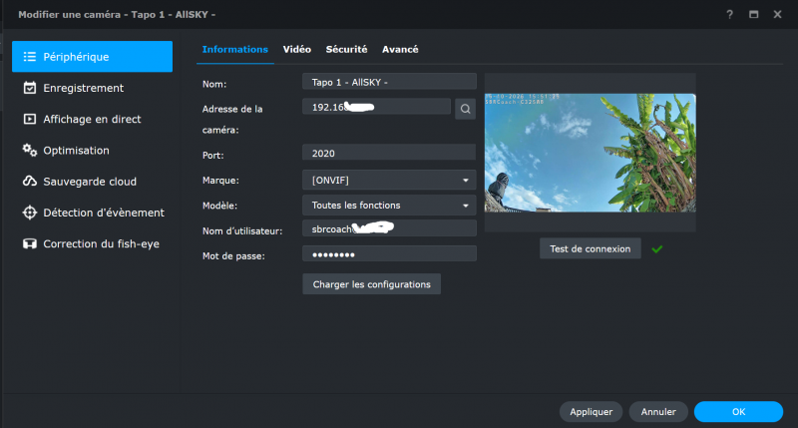Open help with the question mark icon

[x=730, y=14]
